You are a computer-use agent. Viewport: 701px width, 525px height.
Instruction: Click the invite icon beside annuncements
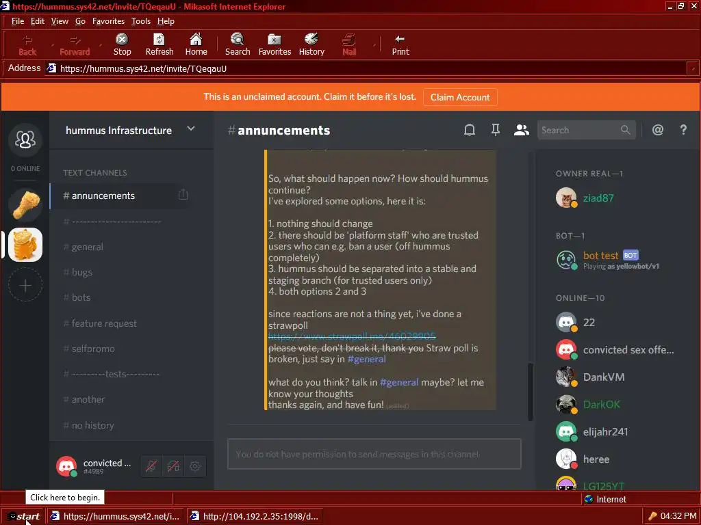pos(183,195)
